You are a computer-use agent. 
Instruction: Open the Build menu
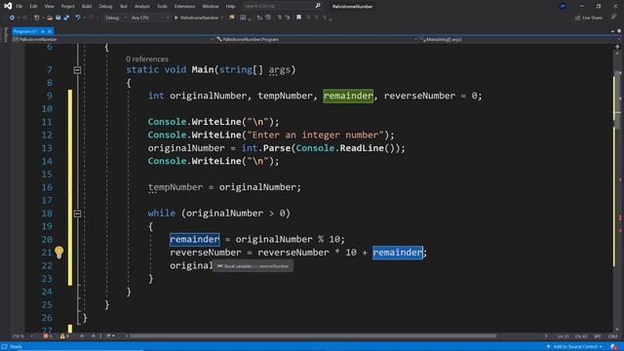(87, 7)
